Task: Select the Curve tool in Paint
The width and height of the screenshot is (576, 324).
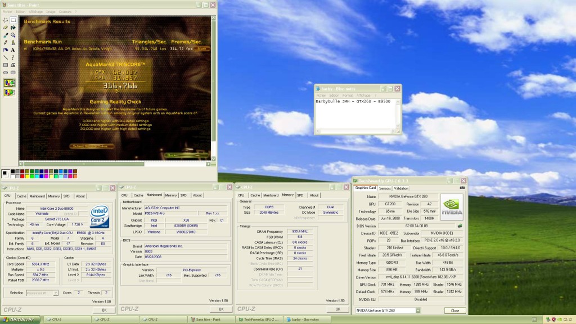Action: pyautogui.click(x=13, y=58)
